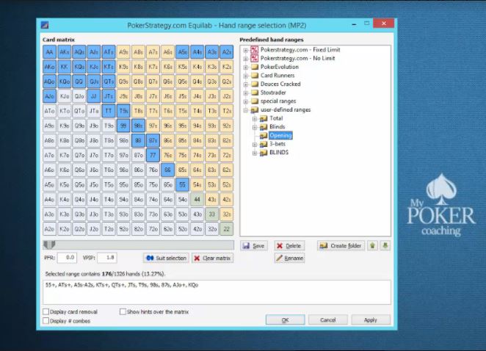The width and height of the screenshot is (486, 351).
Task: Click the Equilab app icon in title bar
Action: tap(45, 25)
